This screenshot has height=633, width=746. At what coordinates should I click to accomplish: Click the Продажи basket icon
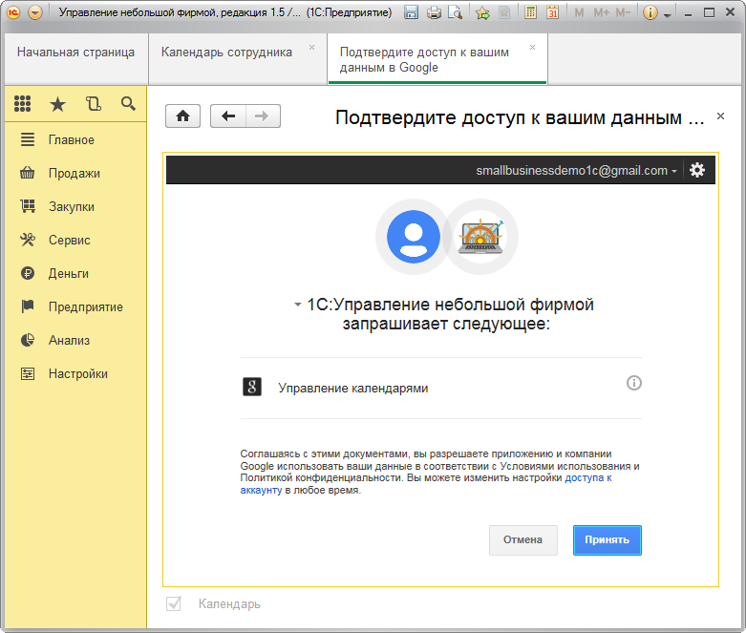click(x=28, y=173)
